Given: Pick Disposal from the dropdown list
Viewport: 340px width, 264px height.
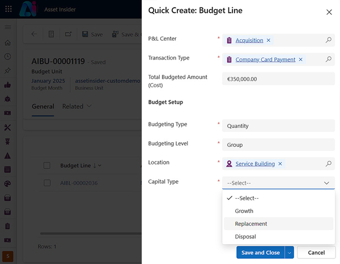Looking at the screenshot, I should click(x=245, y=237).
